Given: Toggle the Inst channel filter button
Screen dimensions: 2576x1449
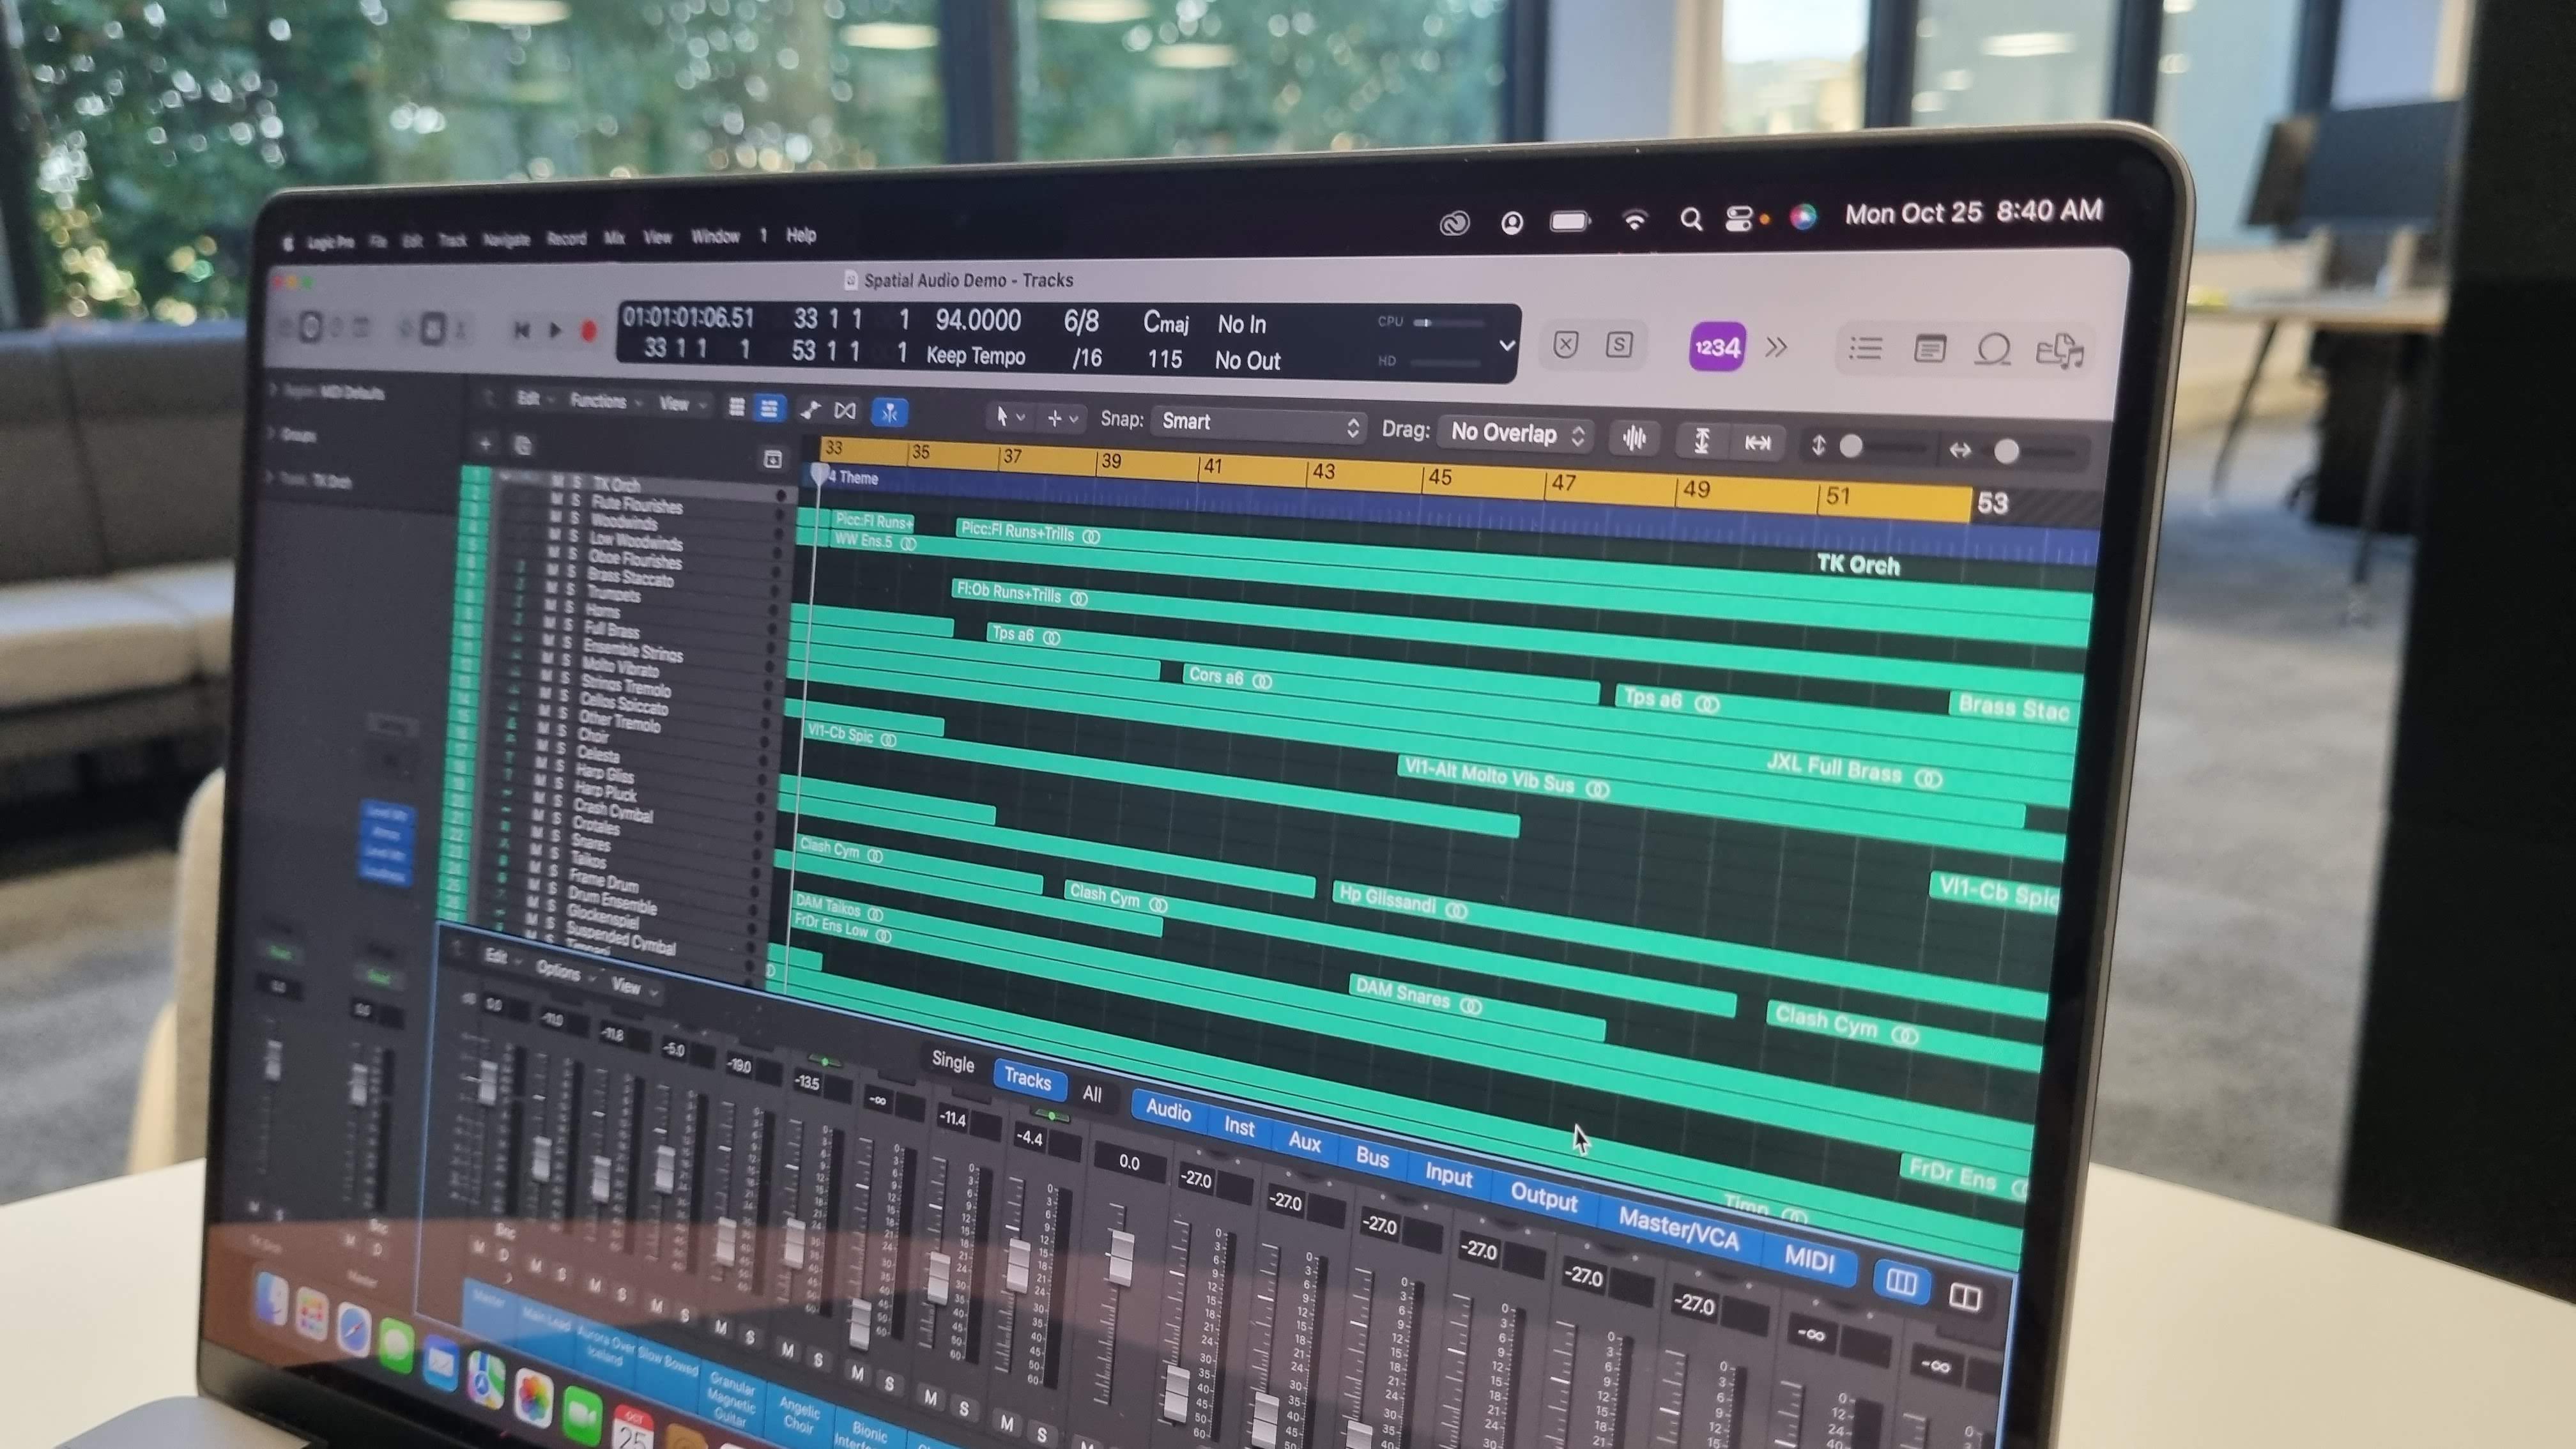Looking at the screenshot, I should coord(1239,1127).
